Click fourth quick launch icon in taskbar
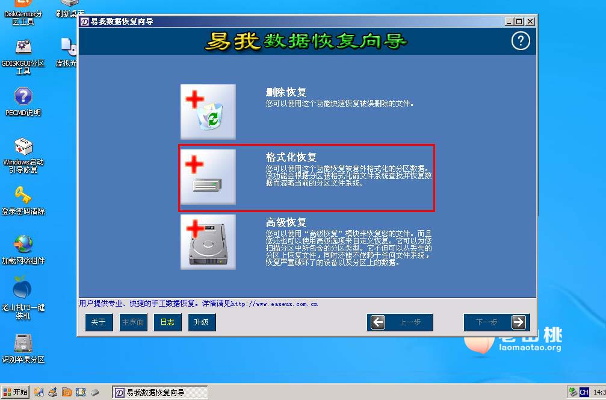 coord(81,392)
